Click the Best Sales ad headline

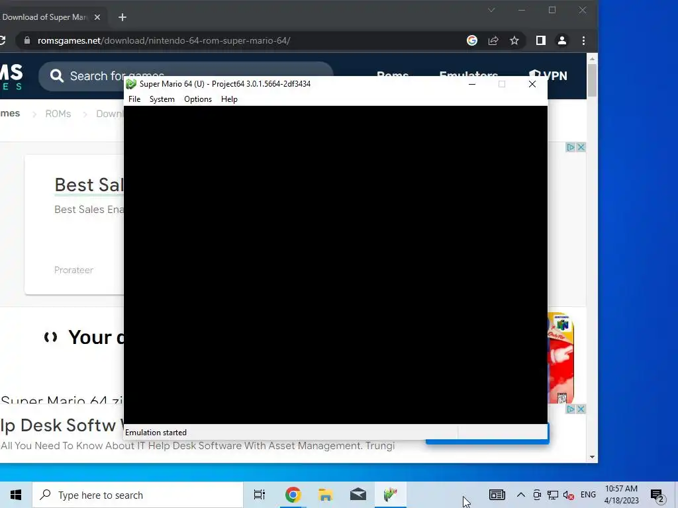89,185
